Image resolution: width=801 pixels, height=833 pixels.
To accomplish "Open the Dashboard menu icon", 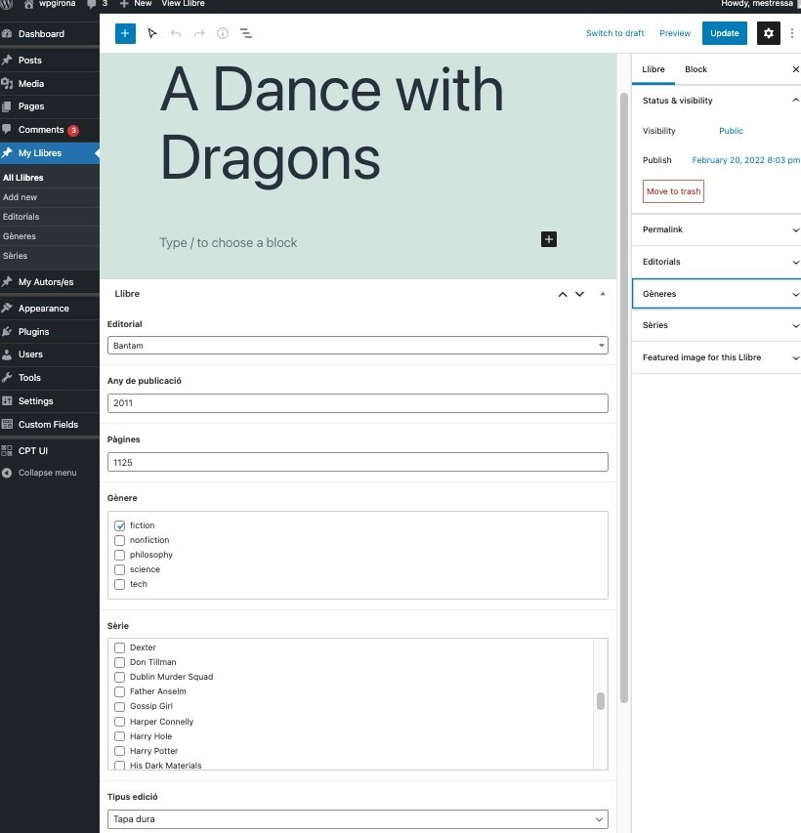I will click(x=7, y=33).
